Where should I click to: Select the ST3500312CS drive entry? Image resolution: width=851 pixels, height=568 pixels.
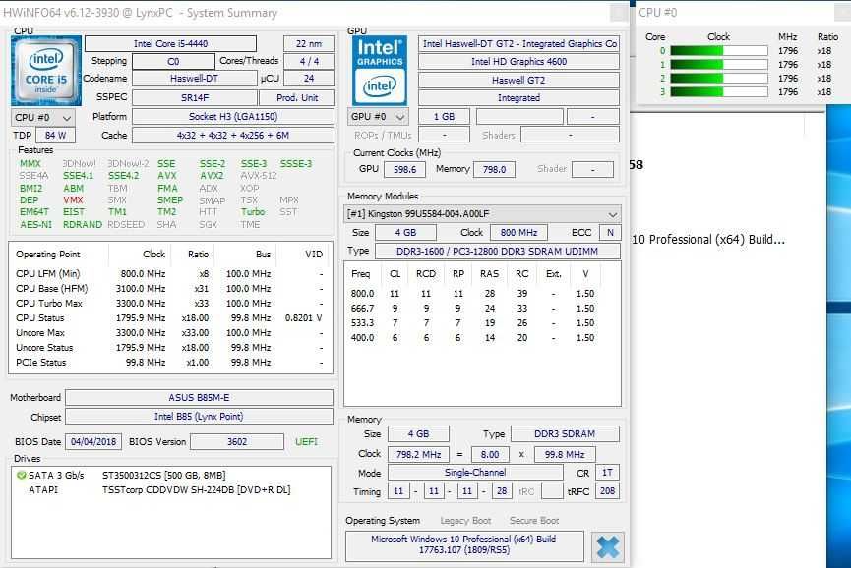click(x=164, y=476)
